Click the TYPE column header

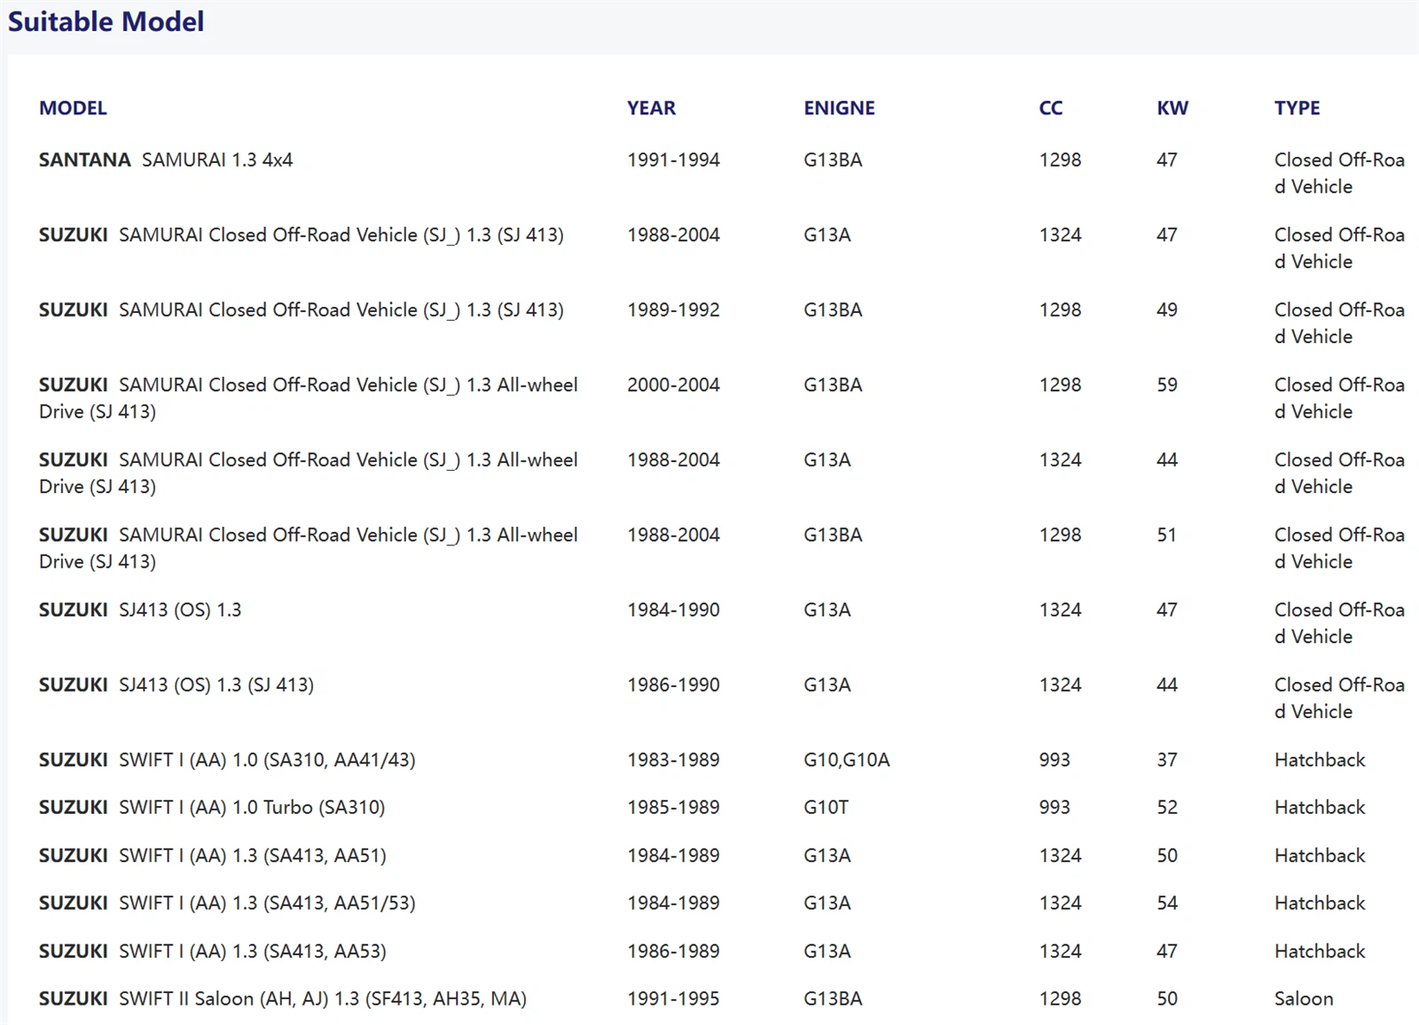1297,108
